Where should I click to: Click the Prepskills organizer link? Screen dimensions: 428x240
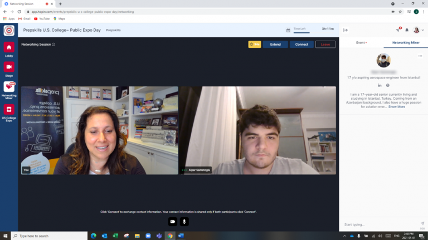click(113, 30)
